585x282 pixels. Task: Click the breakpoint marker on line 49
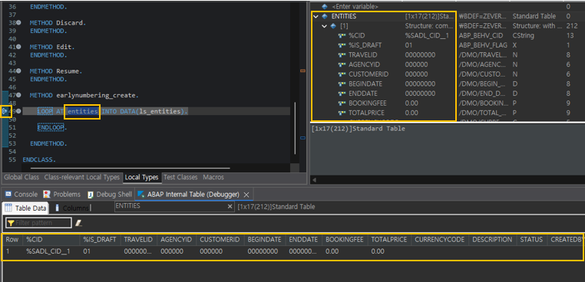pyautogui.click(x=5, y=111)
